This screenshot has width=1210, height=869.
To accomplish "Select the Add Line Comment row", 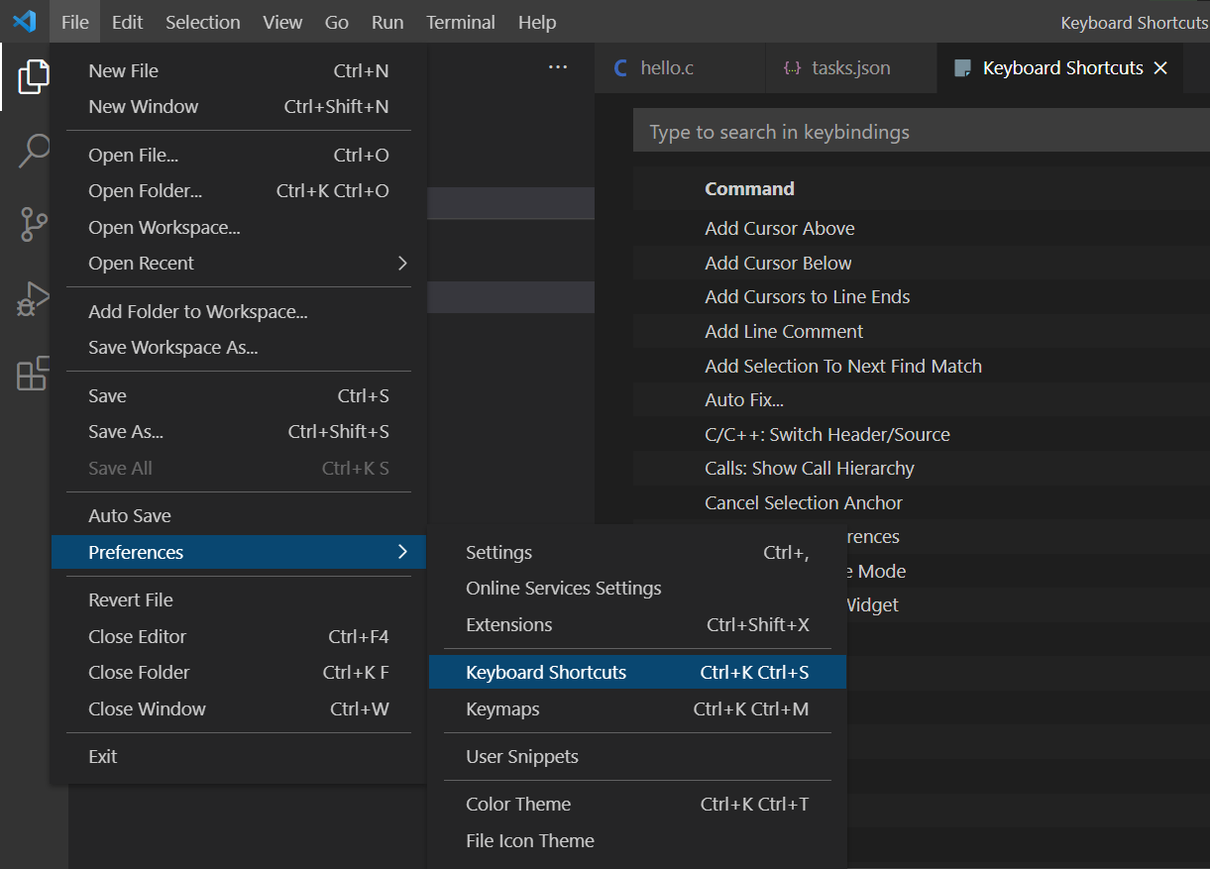I will (922, 331).
